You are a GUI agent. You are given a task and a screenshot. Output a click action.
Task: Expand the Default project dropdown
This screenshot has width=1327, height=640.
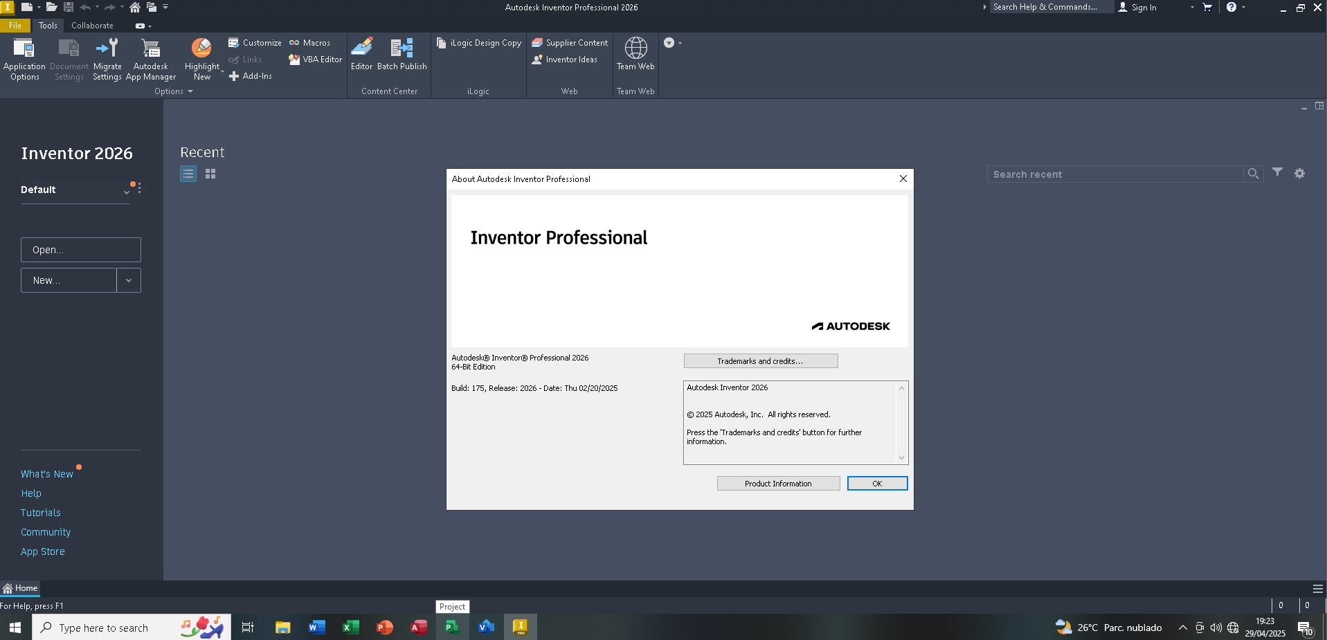tap(127, 192)
